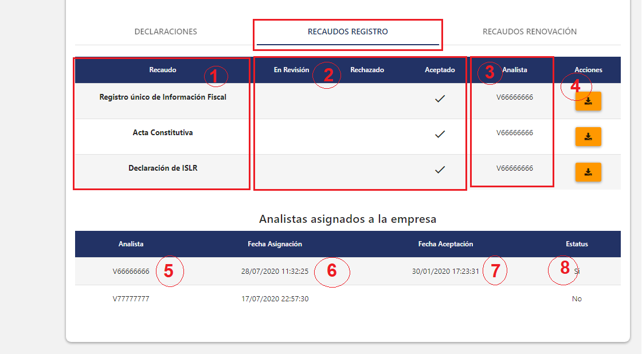Click the Fecha Asignación column header

point(275,244)
